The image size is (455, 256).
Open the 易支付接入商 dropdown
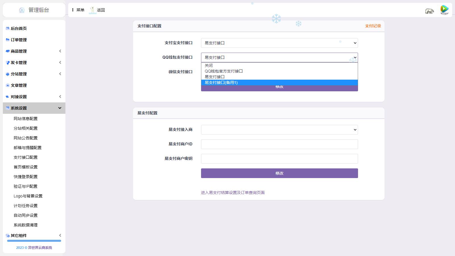279,130
